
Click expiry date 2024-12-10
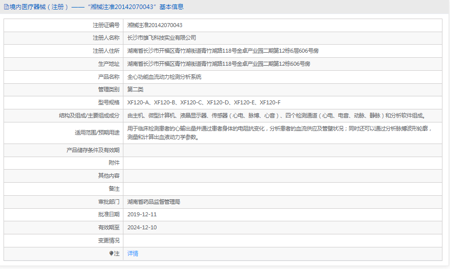pyautogui.click(x=142, y=227)
